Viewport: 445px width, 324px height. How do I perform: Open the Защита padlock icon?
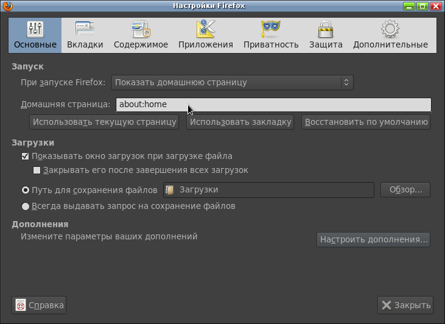click(326, 29)
